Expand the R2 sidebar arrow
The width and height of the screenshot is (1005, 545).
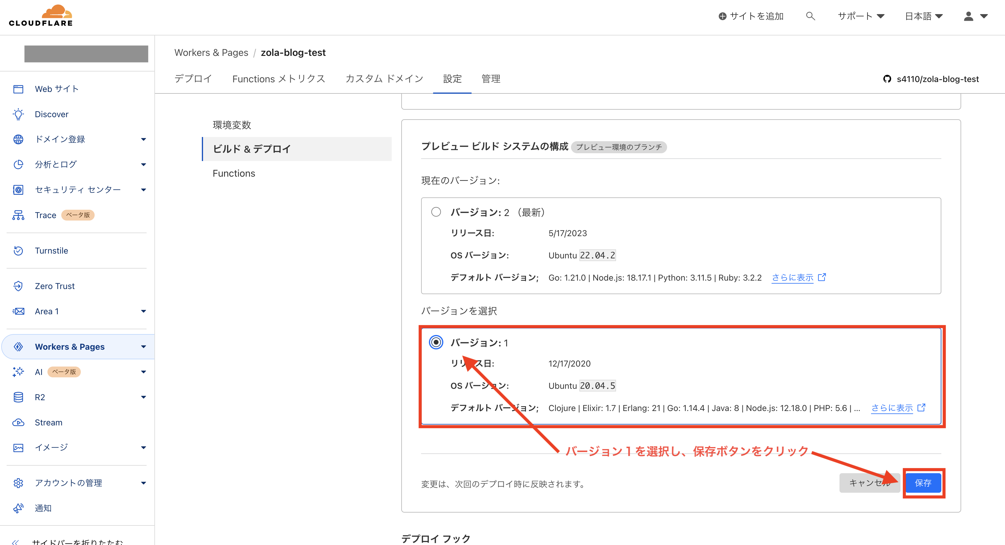[x=143, y=397]
